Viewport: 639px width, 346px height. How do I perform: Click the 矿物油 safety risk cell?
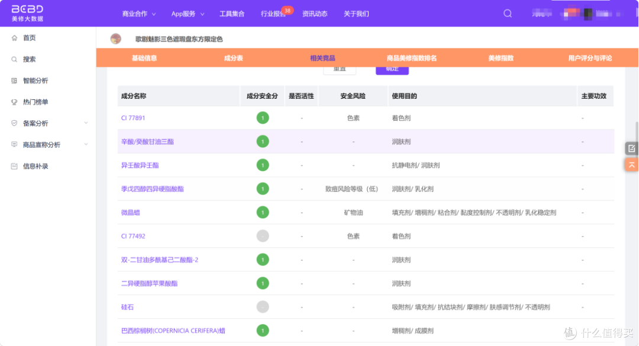tap(353, 212)
